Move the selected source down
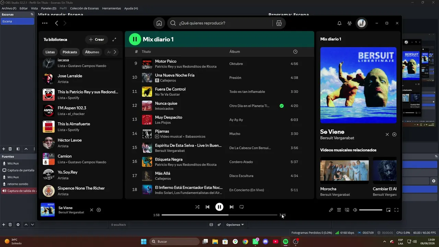Viewport: 439px width, 247px height. pos(32,225)
